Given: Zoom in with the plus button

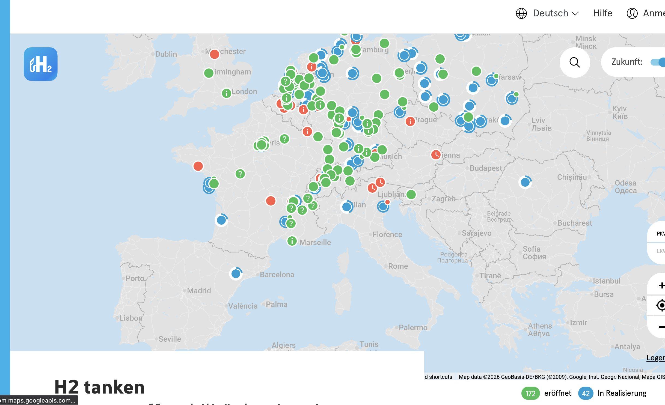Looking at the screenshot, I should pyautogui.click(x=661, y=285).
